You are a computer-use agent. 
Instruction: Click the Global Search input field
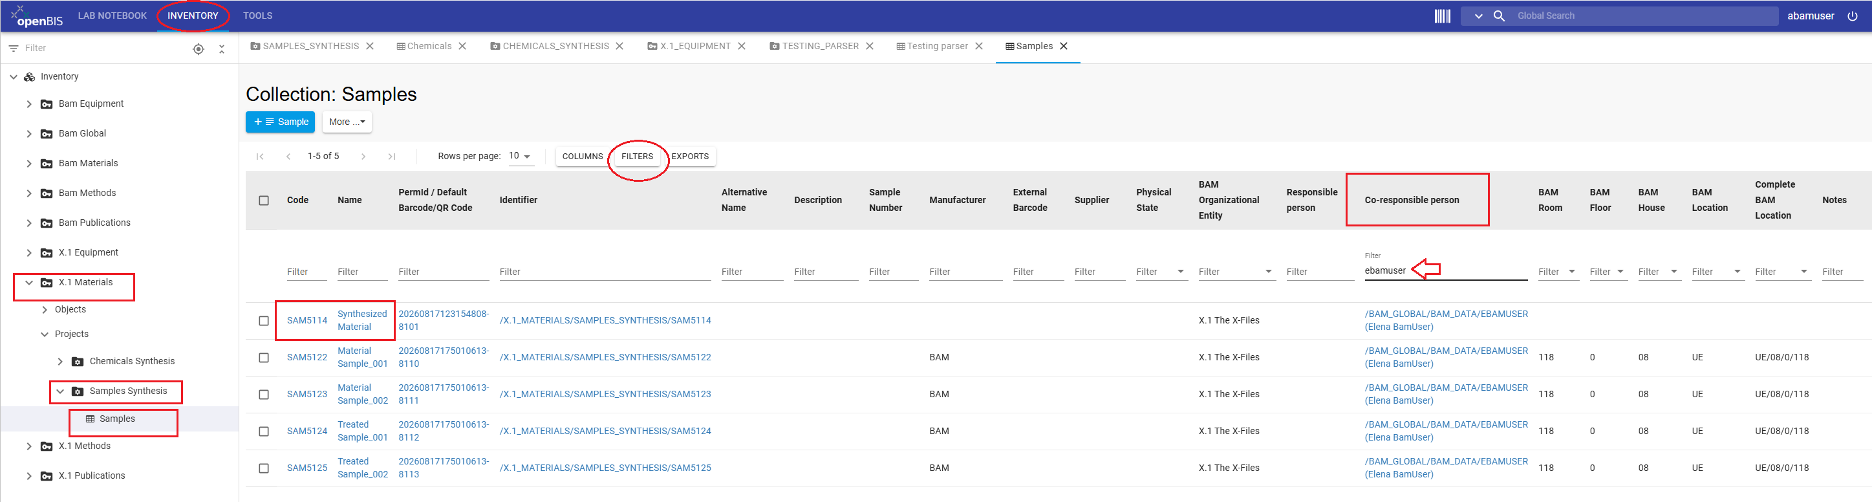[x=1643, y=16]
